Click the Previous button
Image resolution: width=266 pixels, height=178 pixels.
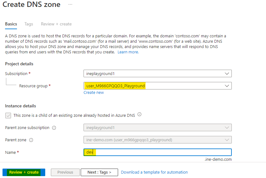click(65, 172)
